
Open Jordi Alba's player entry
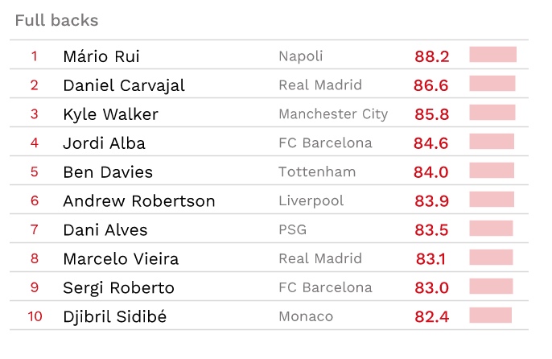(x=104, y=143)
